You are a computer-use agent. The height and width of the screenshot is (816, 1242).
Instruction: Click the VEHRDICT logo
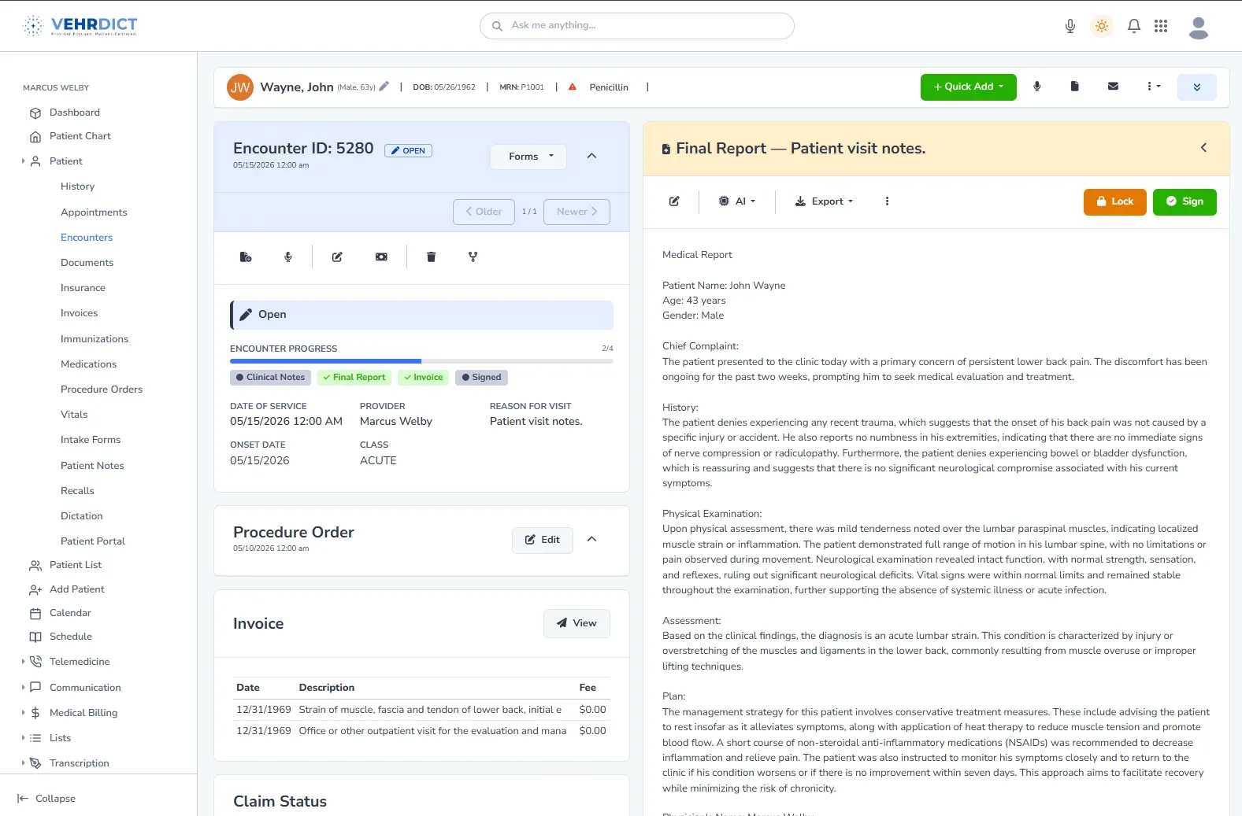click(80, 26)
